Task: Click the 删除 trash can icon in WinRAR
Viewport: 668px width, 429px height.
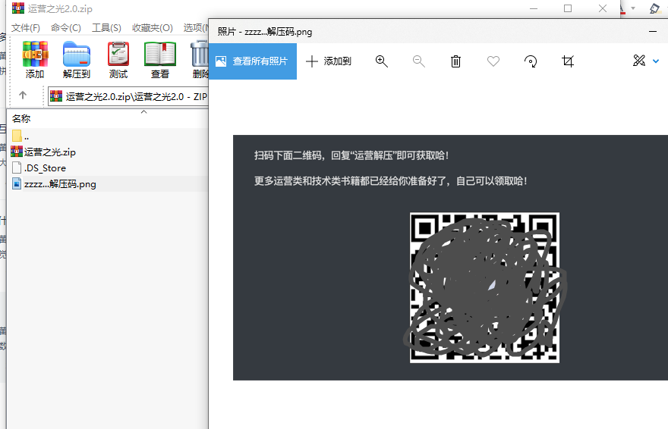Action: pyautogui.click(x=200, y=60)
